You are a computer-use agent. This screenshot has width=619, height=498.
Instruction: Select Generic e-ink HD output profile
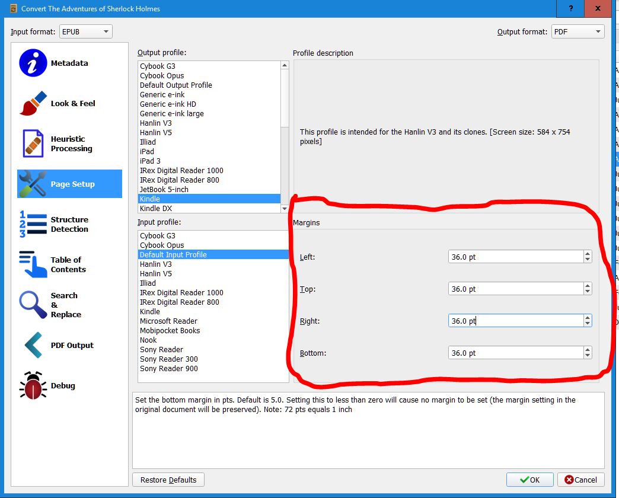209,104
